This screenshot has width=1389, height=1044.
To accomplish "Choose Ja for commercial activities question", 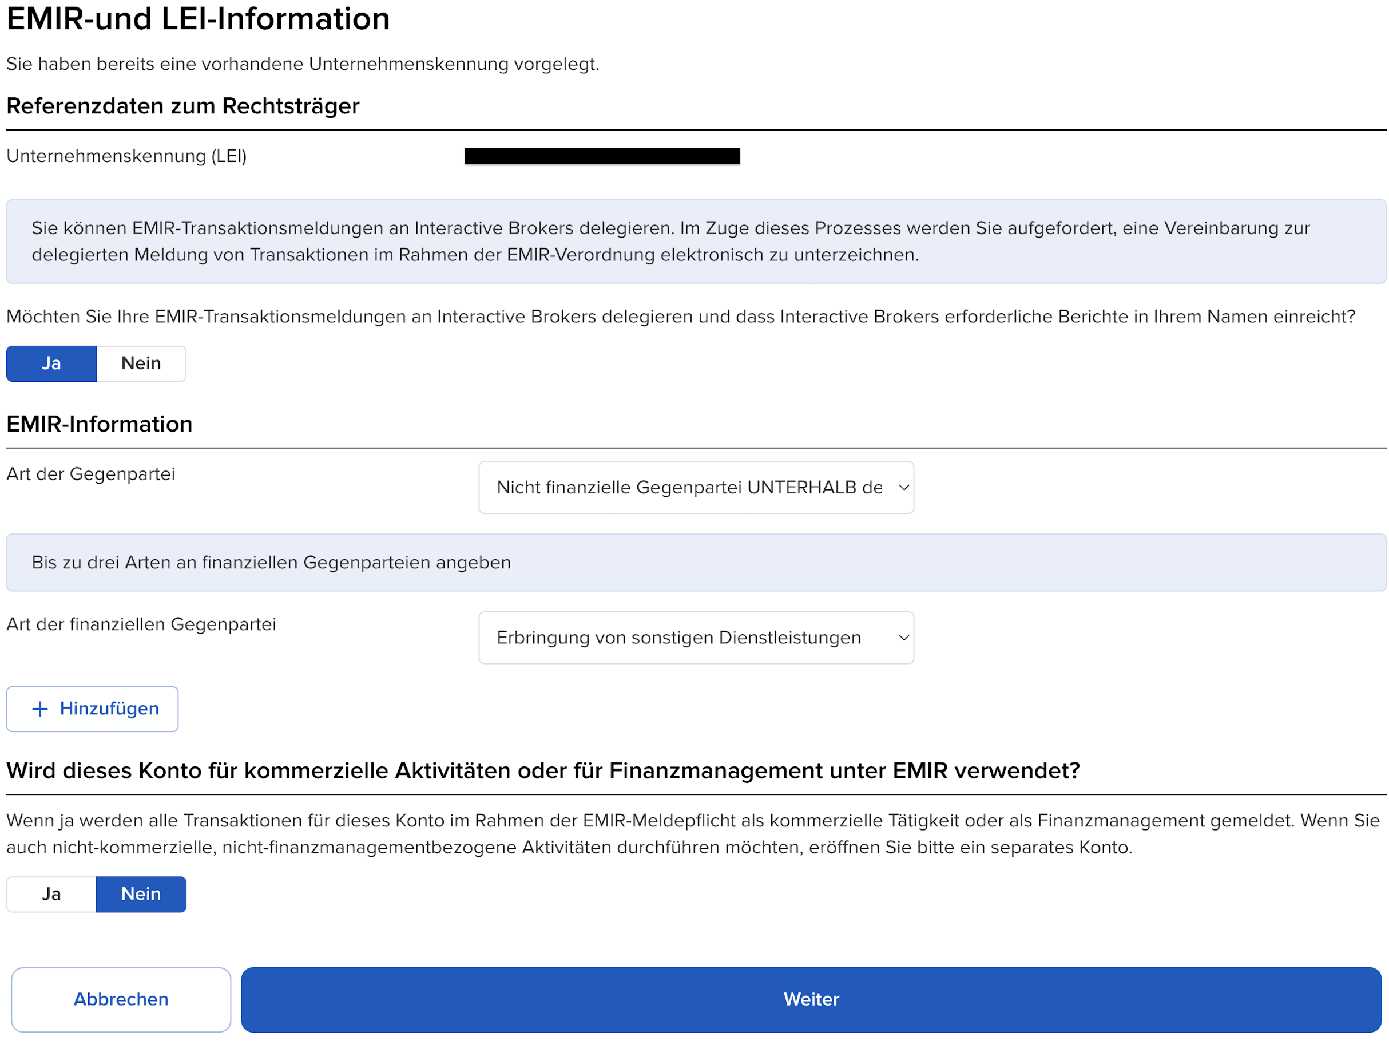I will (x=51, y=895).
